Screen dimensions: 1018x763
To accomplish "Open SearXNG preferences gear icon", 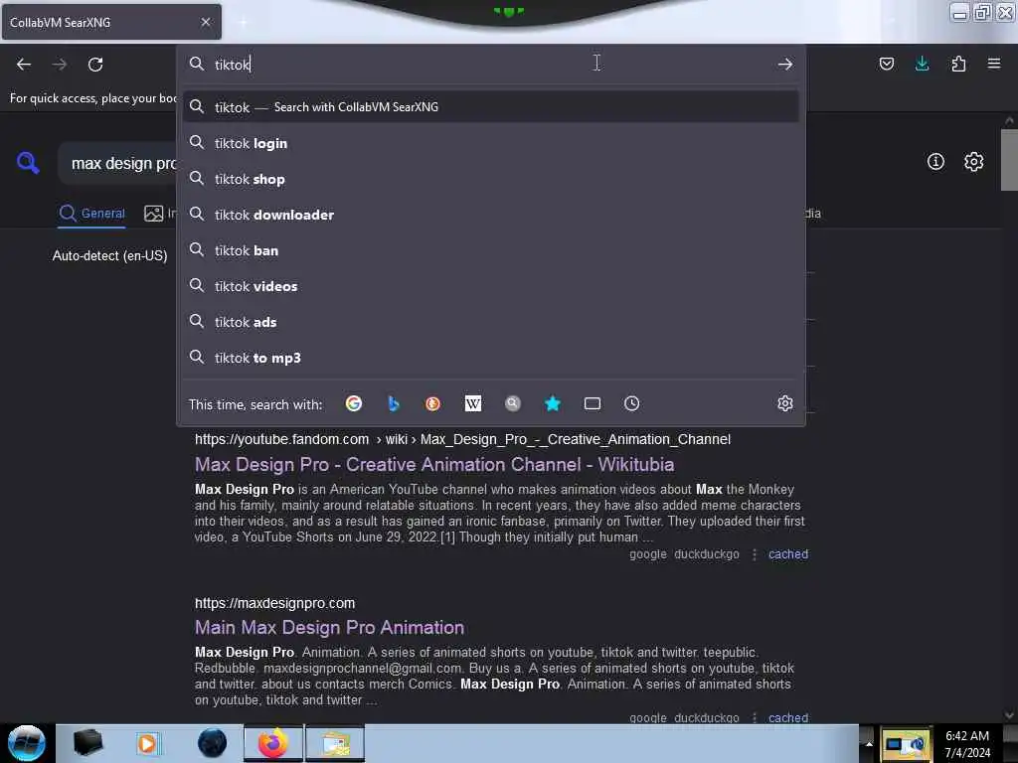I will [973, 162].
